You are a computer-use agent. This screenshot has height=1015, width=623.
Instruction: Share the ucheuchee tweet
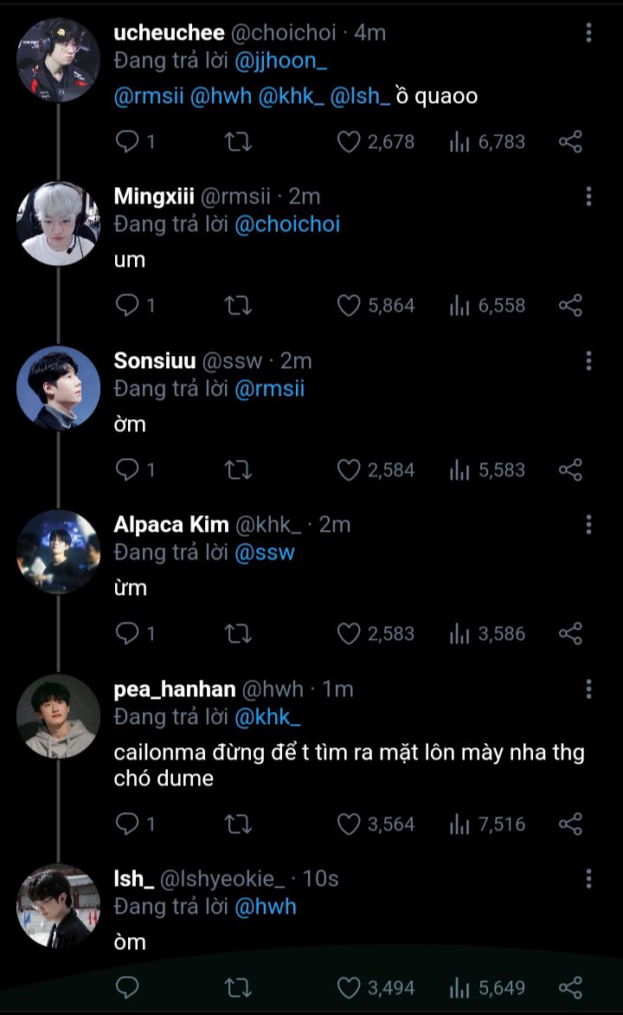pyautogui.click(x=570, y=142)
